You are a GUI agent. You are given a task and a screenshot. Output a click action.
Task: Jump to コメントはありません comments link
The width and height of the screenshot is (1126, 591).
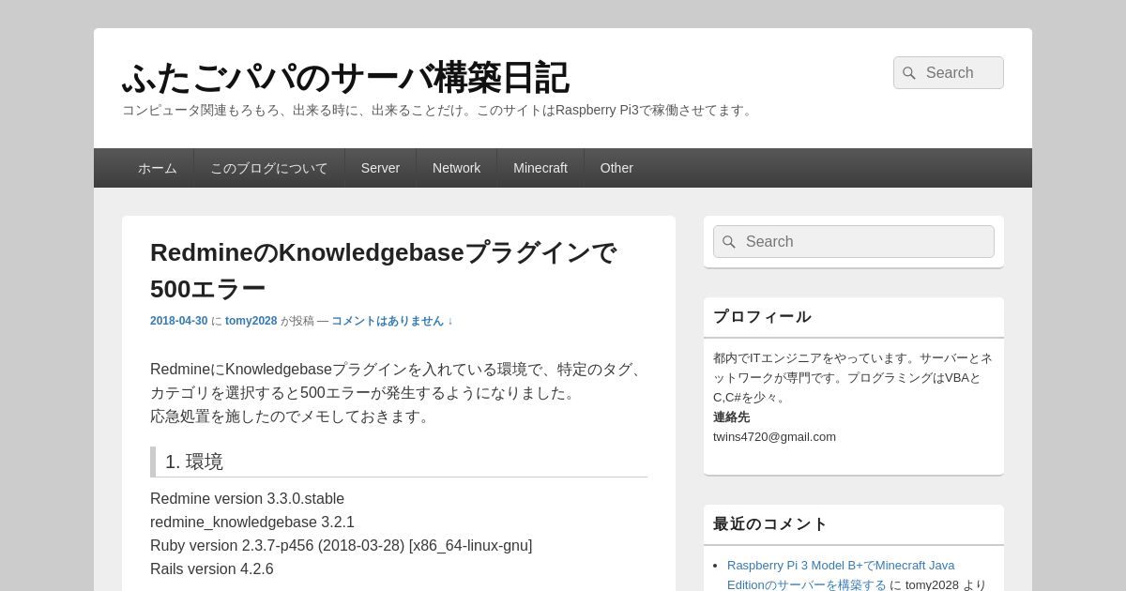[392, 321]
